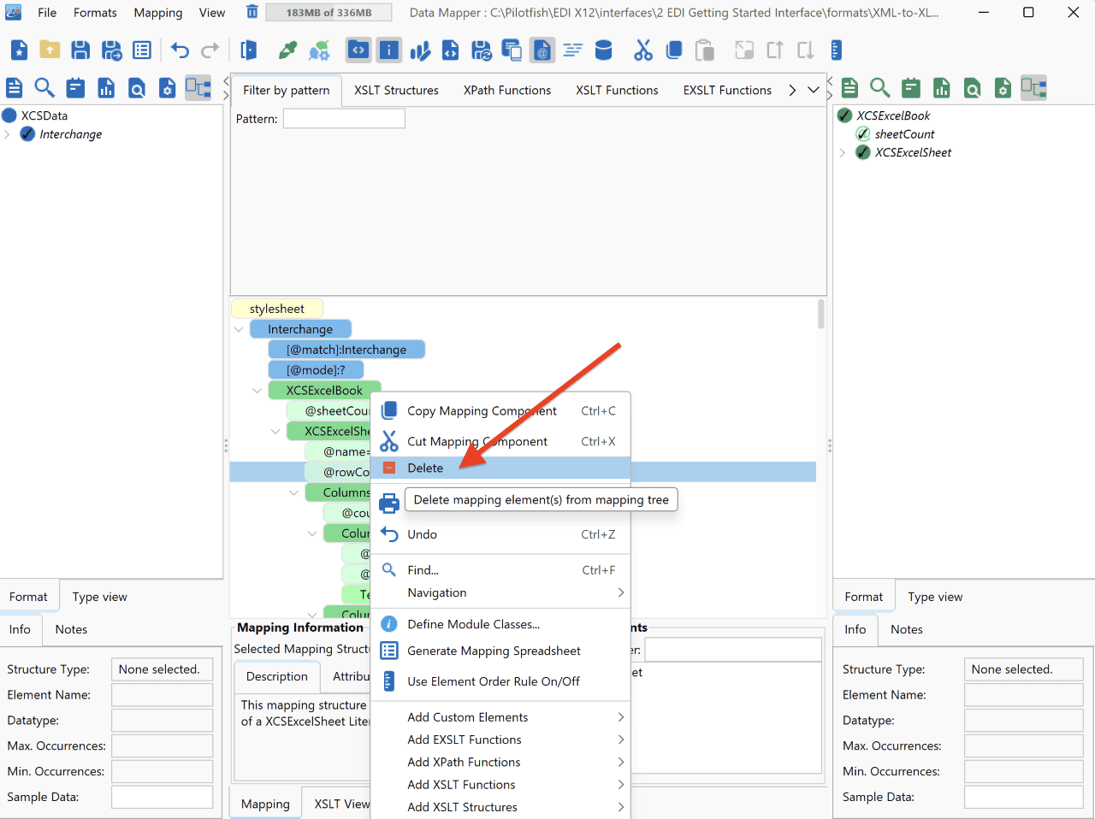Select Use Element Order Rule On/Off

[x=500, y=681]
